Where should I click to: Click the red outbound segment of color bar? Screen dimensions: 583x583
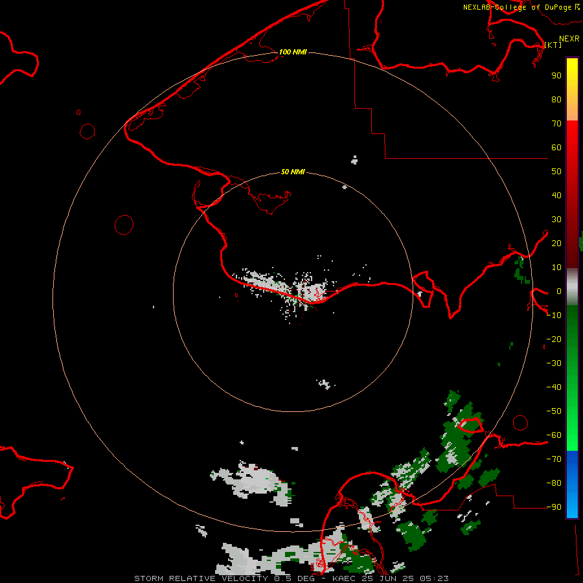[x=572, y=194]
